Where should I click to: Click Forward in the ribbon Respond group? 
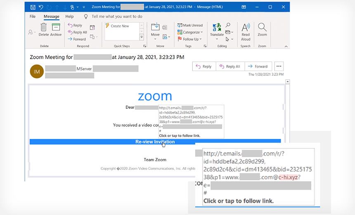[77, 39]
